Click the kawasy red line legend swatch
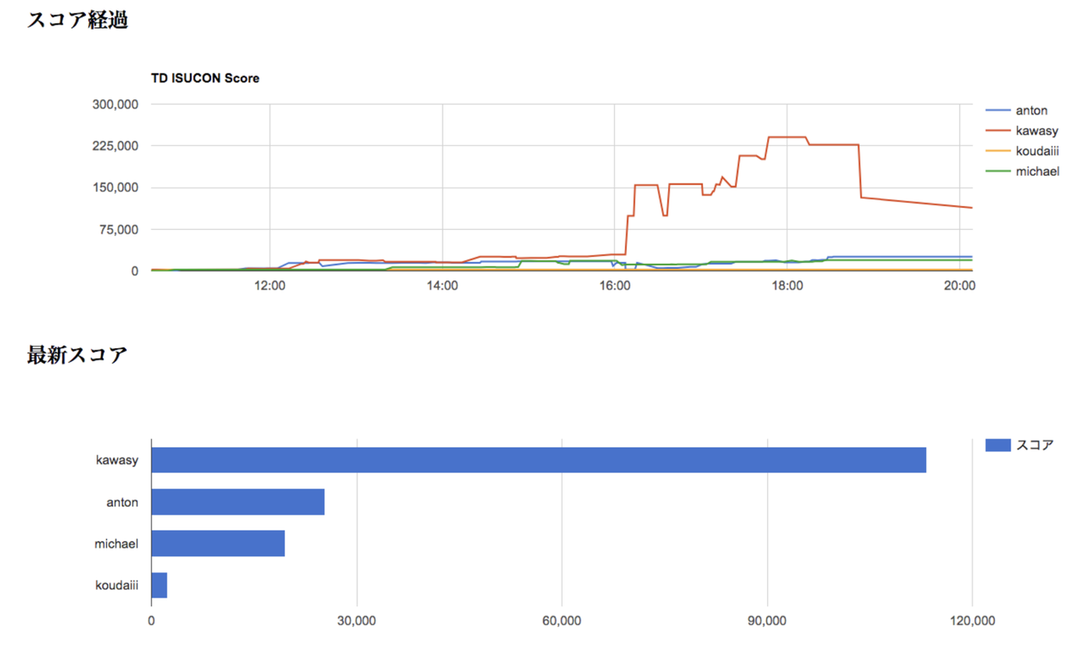Image resolution: width=1086 pixels, height=646 pixels. click(998, 131)
